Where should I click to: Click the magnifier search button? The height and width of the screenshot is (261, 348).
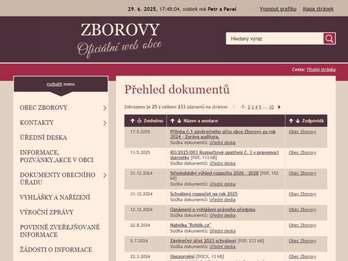(329, 39)
